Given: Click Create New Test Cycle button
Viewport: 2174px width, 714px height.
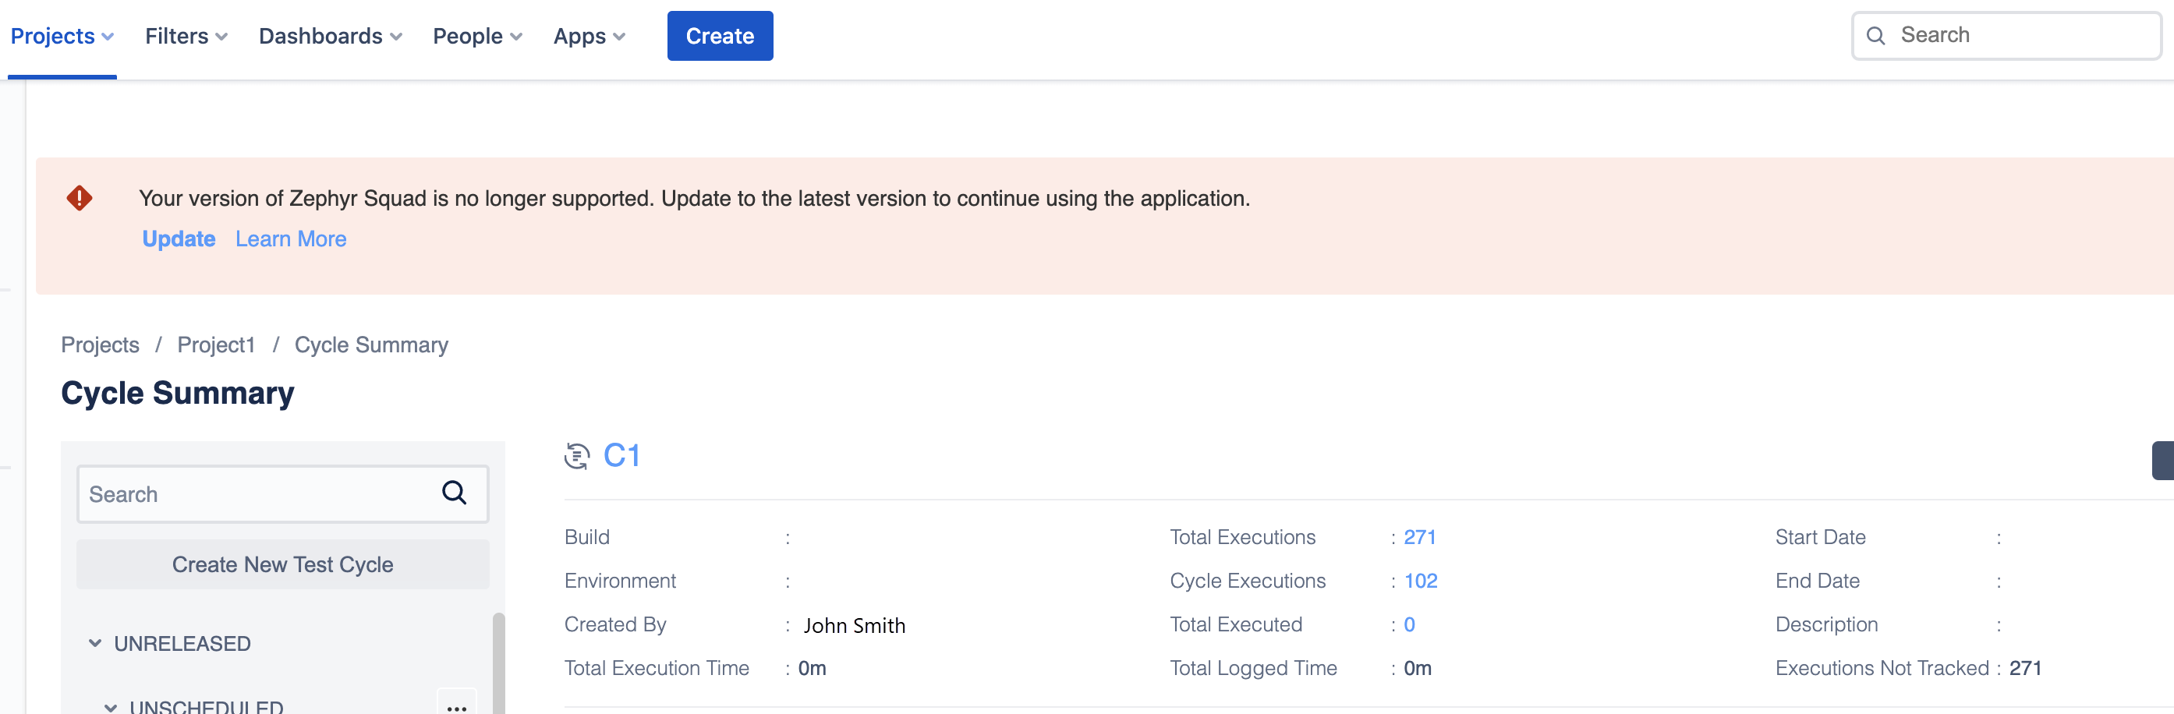Looking at the screenshot, I should (283, 564).
